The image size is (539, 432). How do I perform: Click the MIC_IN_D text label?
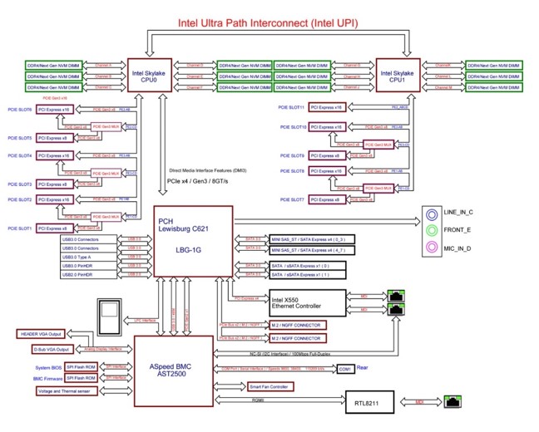pos(457,248)
